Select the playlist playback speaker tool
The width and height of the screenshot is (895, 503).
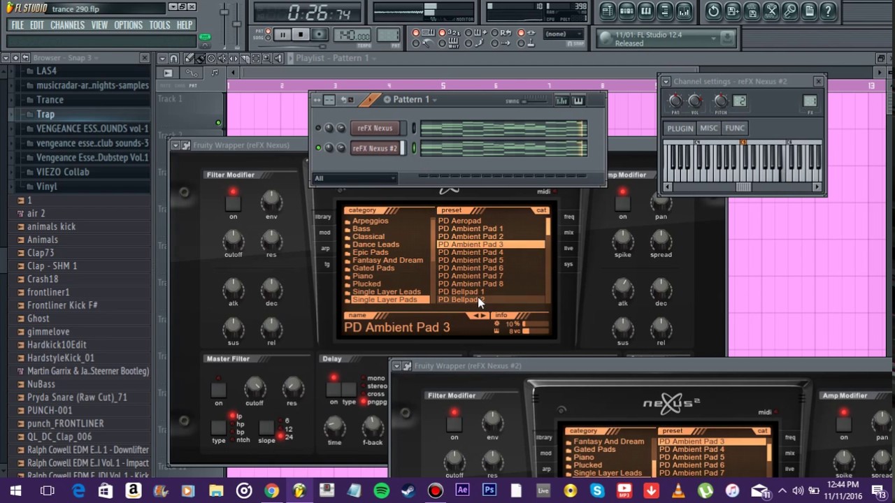[x=278, y=58]
